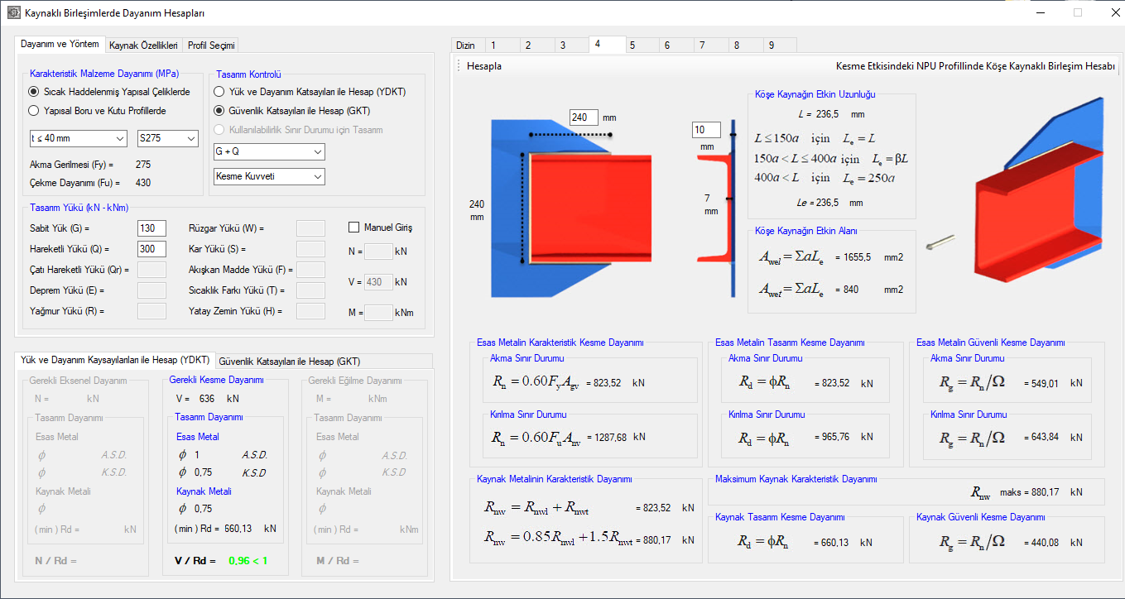This screenshot has height=599, width=1125.
Task: Click the Deprem Yükü (E) field
Action: pos(151,290)
